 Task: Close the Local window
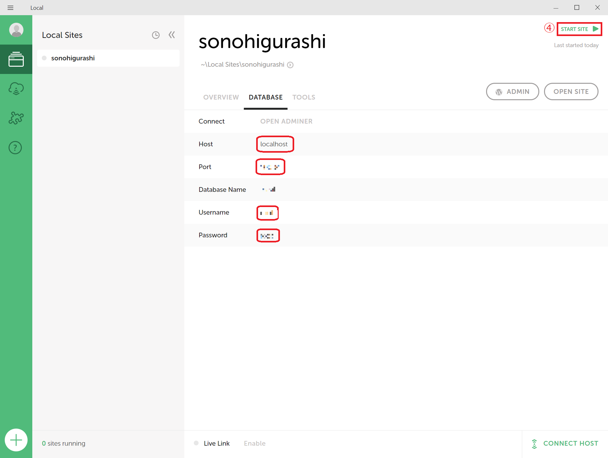coord(598,8)
